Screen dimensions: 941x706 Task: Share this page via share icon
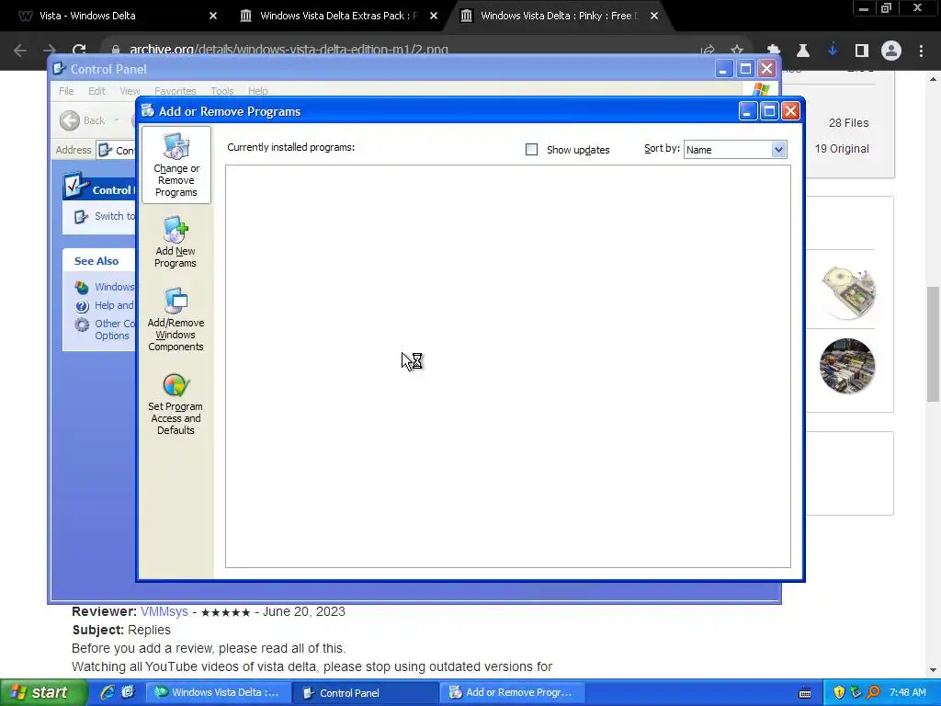coord(709,51)
